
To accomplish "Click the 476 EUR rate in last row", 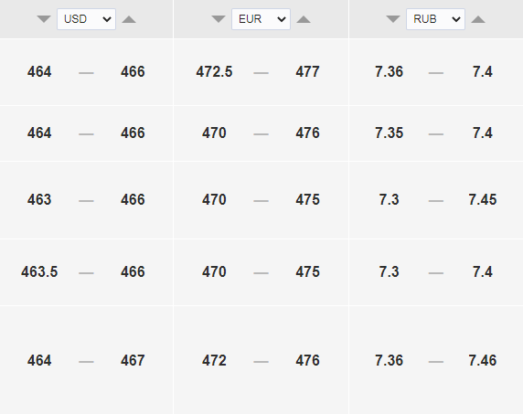I will pyautogui.click(x=307, y=360).
